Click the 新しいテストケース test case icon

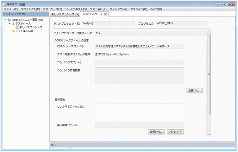pos(17,27)
